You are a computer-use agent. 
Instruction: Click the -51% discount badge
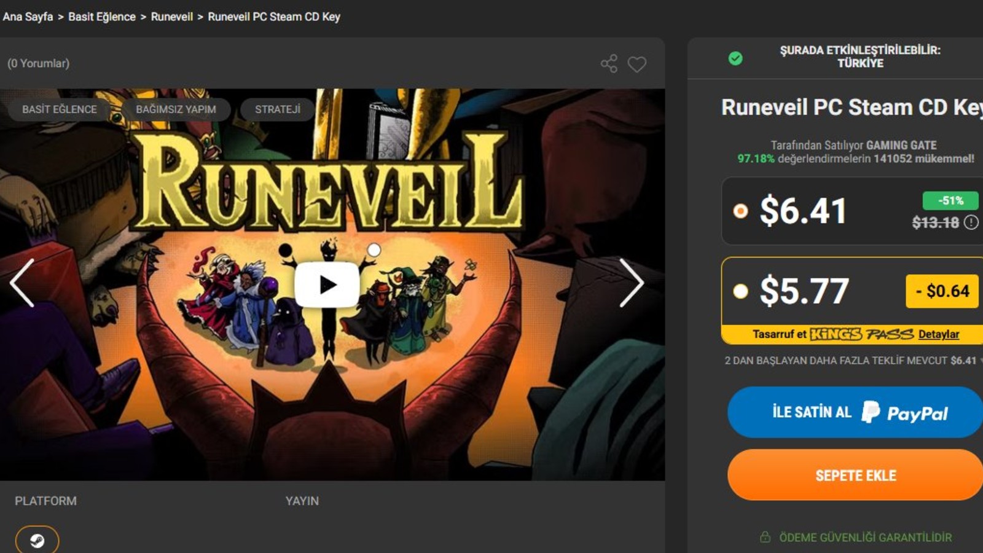tap(950, 200)
